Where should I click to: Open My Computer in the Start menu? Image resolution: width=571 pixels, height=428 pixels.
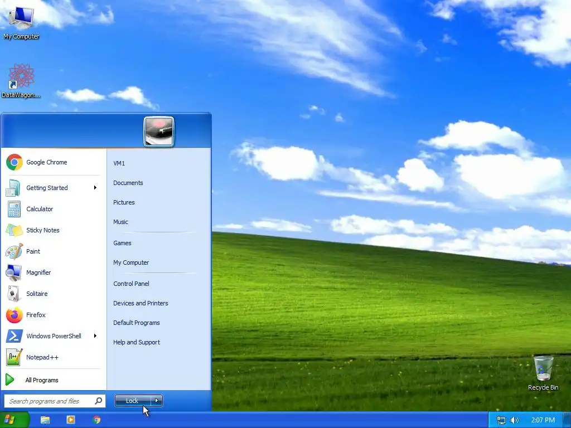[131, 263]
